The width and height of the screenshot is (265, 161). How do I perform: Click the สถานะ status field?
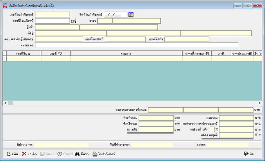(x=228, y=145)
